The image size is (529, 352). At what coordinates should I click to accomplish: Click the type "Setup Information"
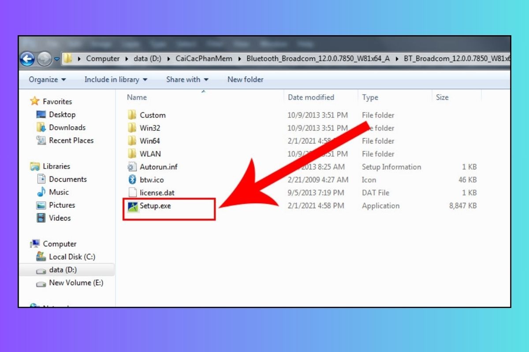[391, 167]
